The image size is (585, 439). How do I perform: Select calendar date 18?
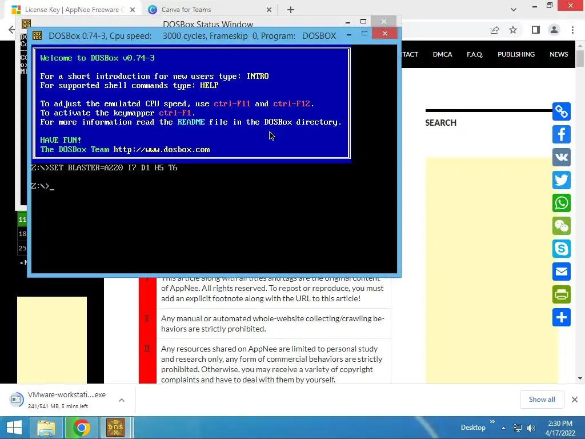click(22, 234)
